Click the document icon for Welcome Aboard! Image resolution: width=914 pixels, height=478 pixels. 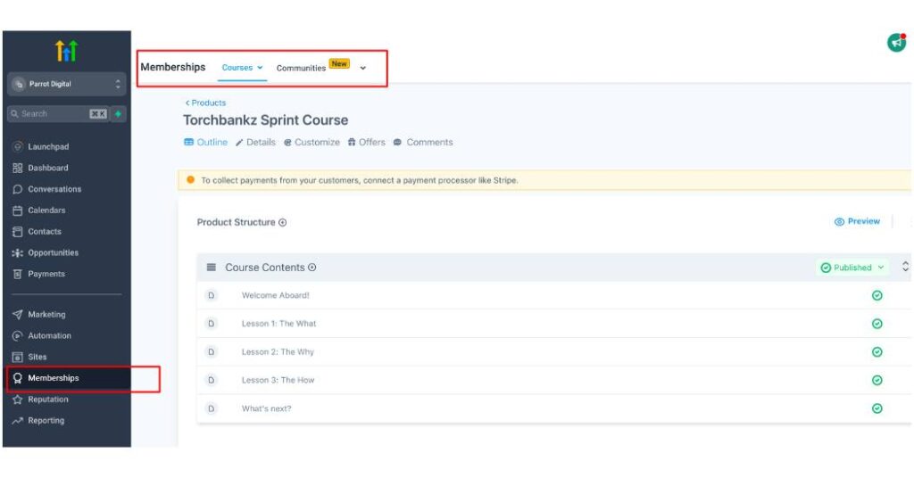pos(211,295)
